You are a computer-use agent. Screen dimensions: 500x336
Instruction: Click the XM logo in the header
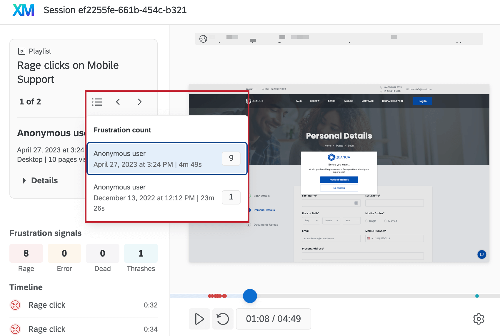[23, 10]
